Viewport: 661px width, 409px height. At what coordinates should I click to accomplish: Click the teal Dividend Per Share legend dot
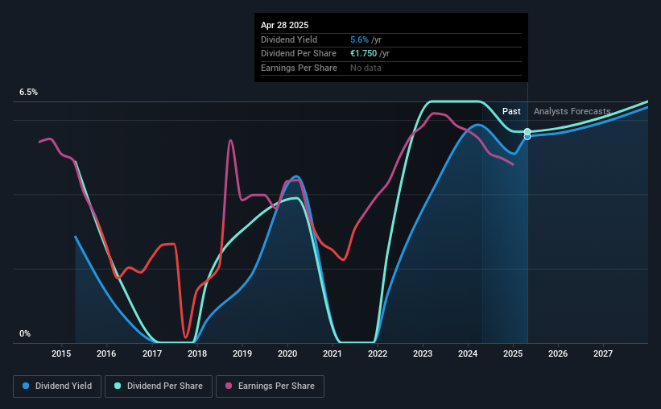(118, 386)
